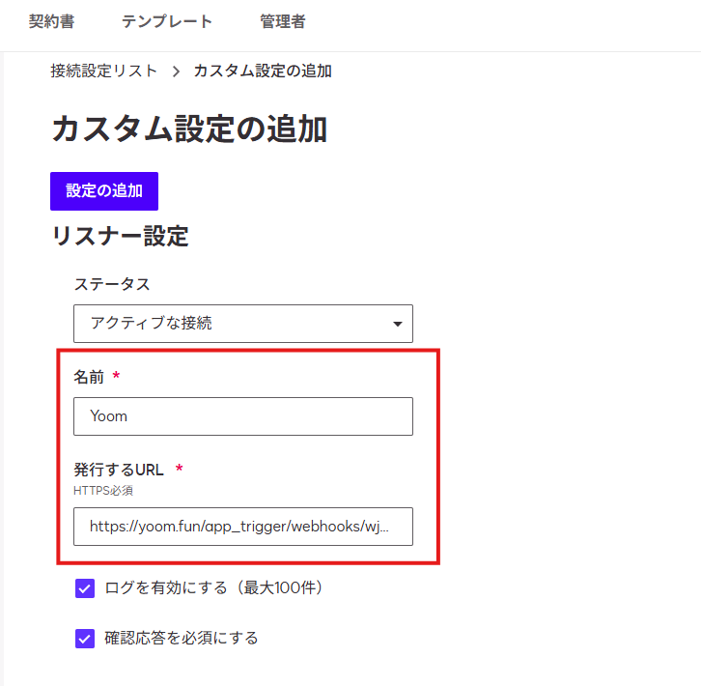Open the 管理者 menu tab
This screenshot has height=686, width=701.
click(283, 21)
